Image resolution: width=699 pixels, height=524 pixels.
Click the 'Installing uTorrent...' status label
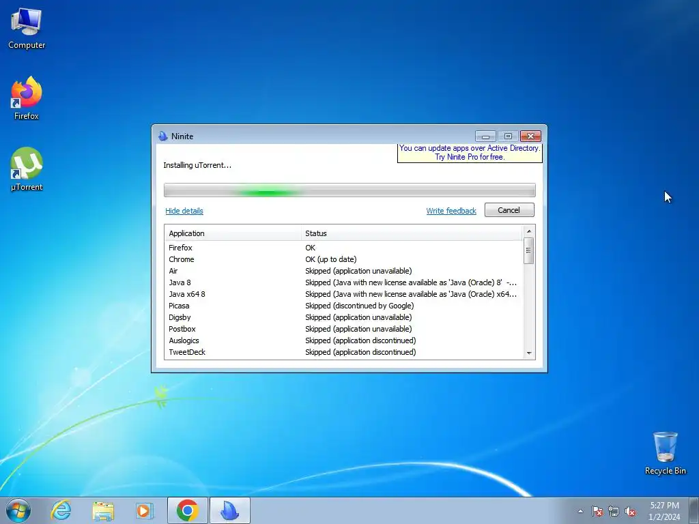[x=197, y=165]
